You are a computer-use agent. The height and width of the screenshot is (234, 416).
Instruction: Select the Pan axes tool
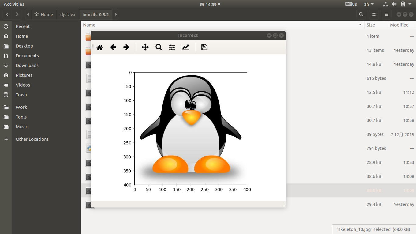coord(145,47)
